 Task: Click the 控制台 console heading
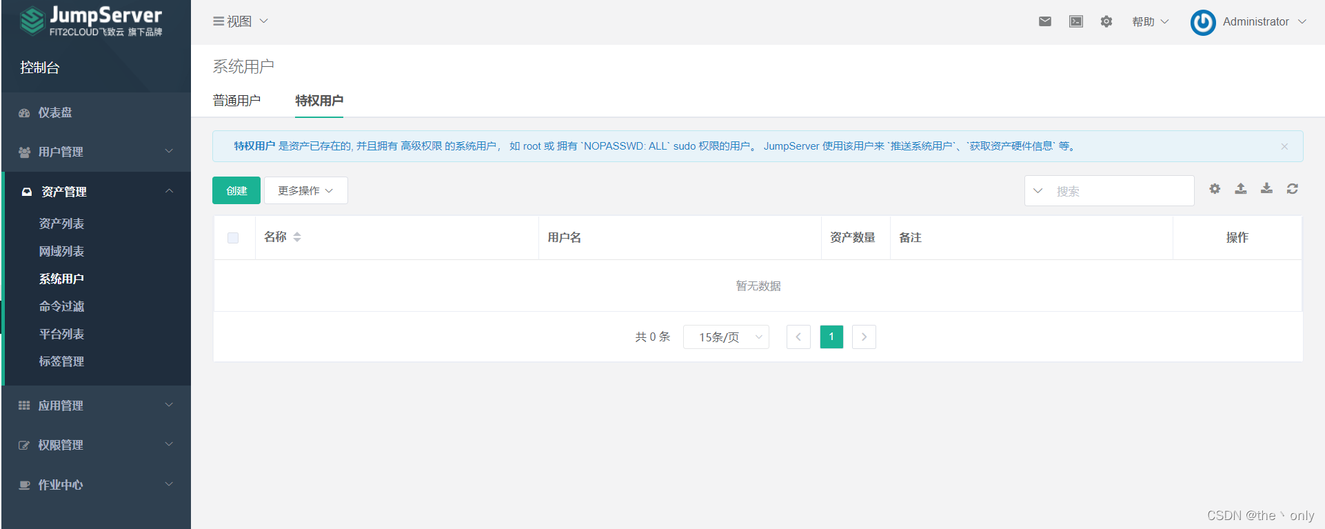click(40, 68)
